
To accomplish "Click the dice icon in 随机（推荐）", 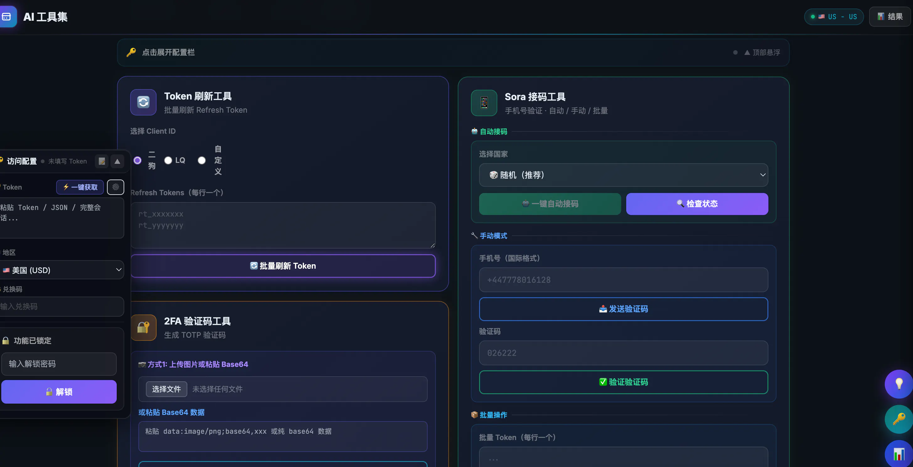I will click(494, 175).
